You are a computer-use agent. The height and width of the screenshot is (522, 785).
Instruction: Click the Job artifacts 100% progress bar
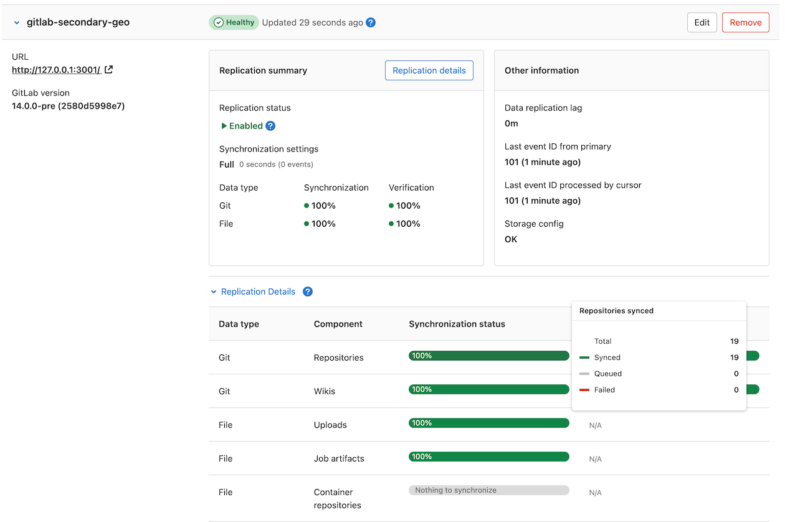(x=488, y=456)
